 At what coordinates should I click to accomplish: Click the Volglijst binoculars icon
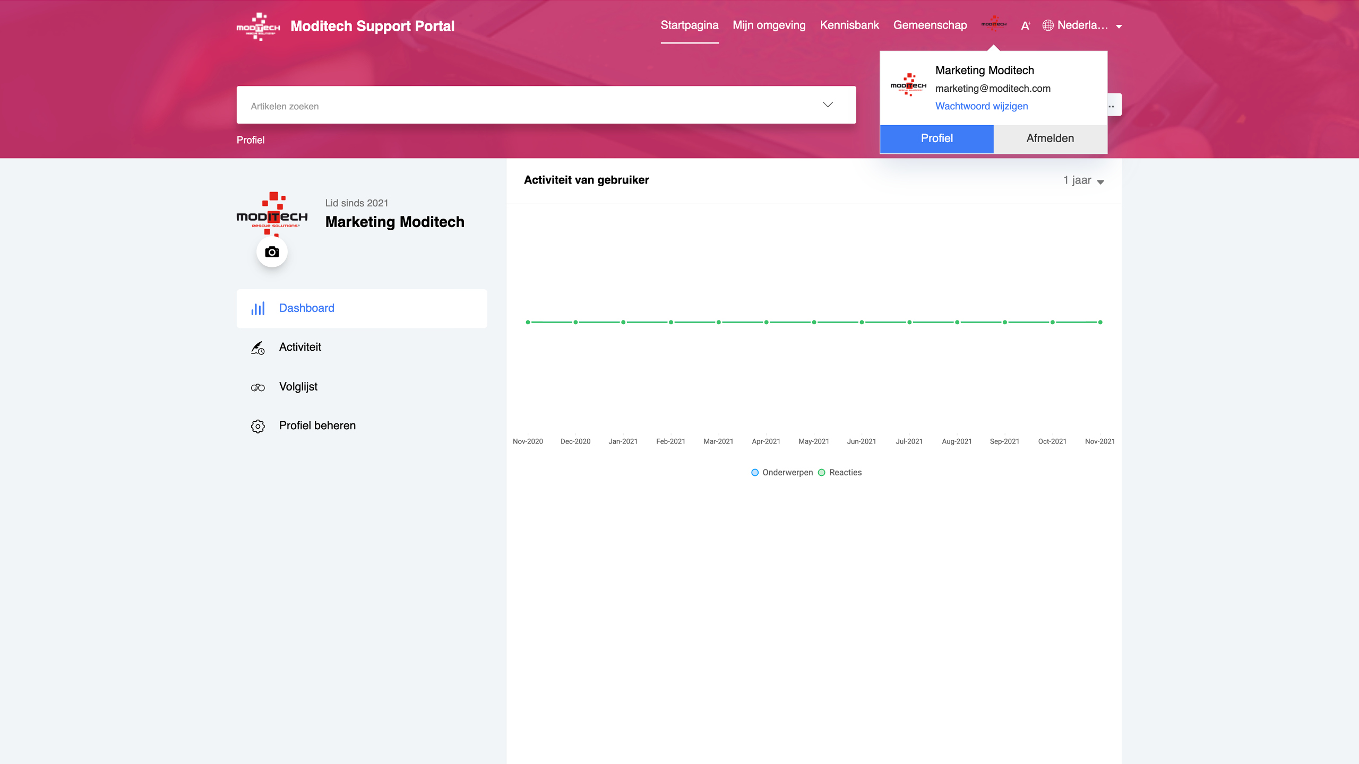[x=258, y=387]
